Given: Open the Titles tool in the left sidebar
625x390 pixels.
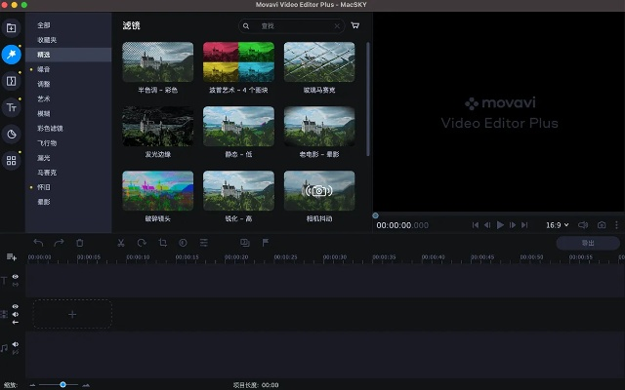Looking at the screenshot, I should 12,107.
